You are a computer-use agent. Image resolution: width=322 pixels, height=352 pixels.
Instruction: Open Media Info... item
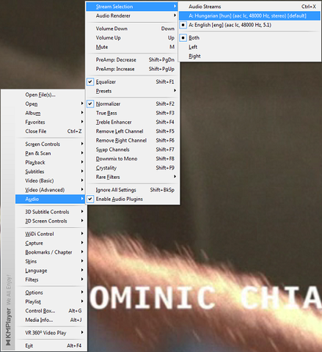(x=50, y=320)
